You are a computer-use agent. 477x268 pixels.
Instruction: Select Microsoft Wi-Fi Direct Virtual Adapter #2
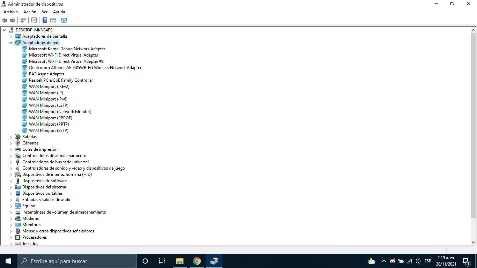coord(66,61)
